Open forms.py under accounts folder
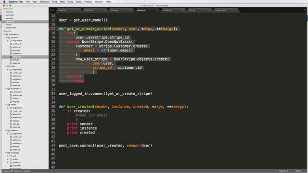The height and width of the screenshot is (173, 308). click(16, 50)
